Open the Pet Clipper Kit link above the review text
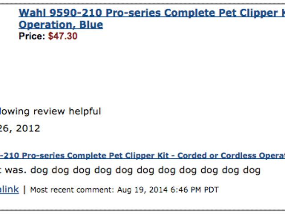 (142, 156)
